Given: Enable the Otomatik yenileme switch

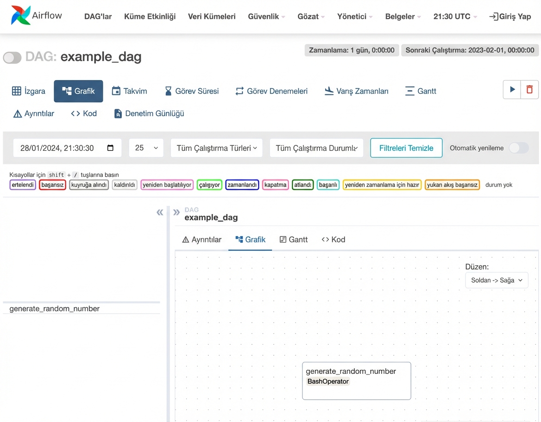Looking at the screenshot, I should 518,148.
